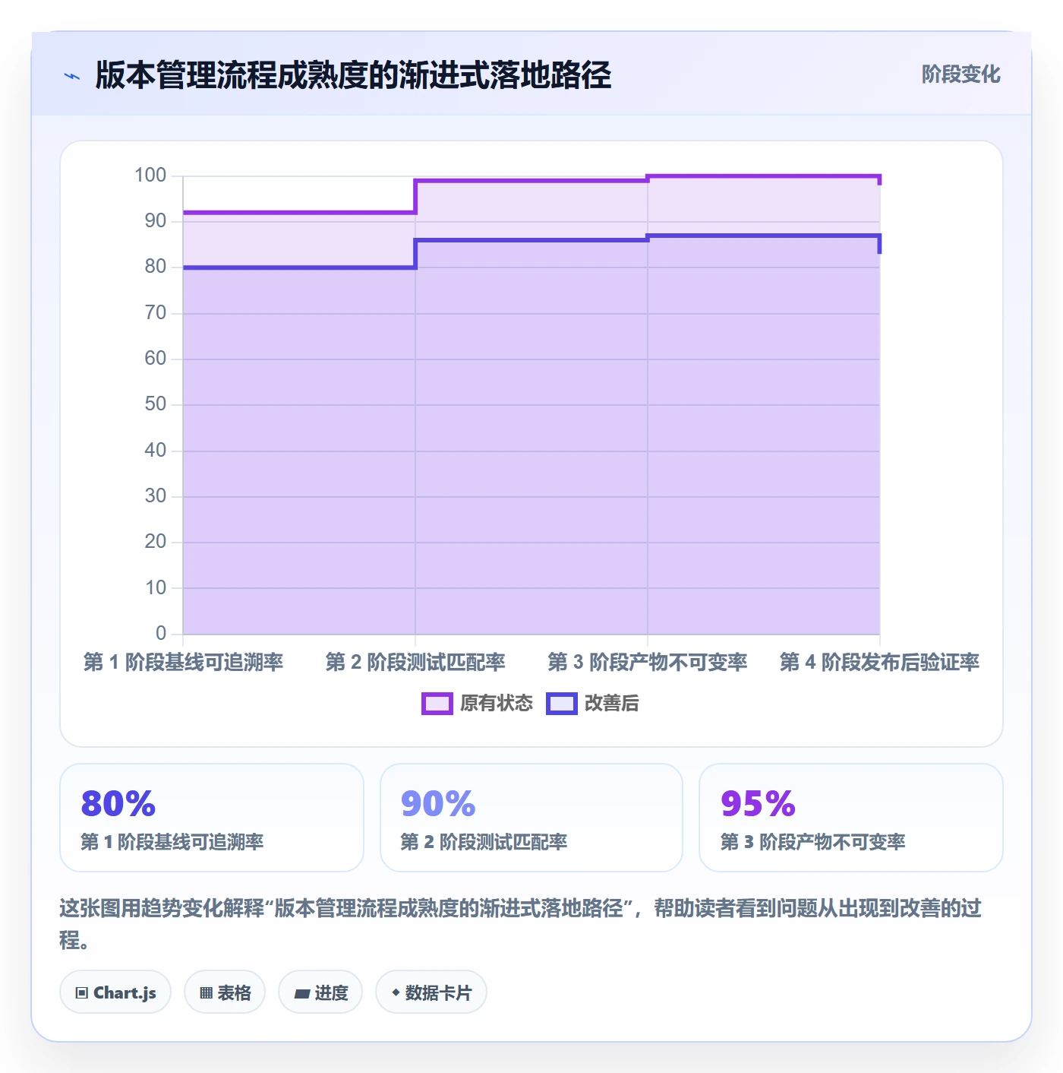Click the y-axis value 0
Viewport: 1063px width, 1073px height.
pos(161,634)
